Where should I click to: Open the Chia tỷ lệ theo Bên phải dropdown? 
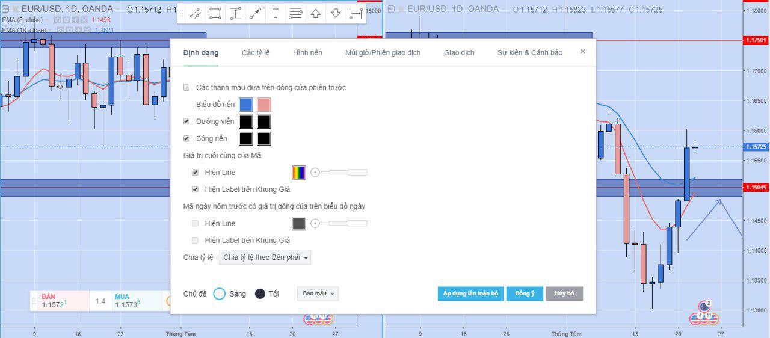(265, 257)
